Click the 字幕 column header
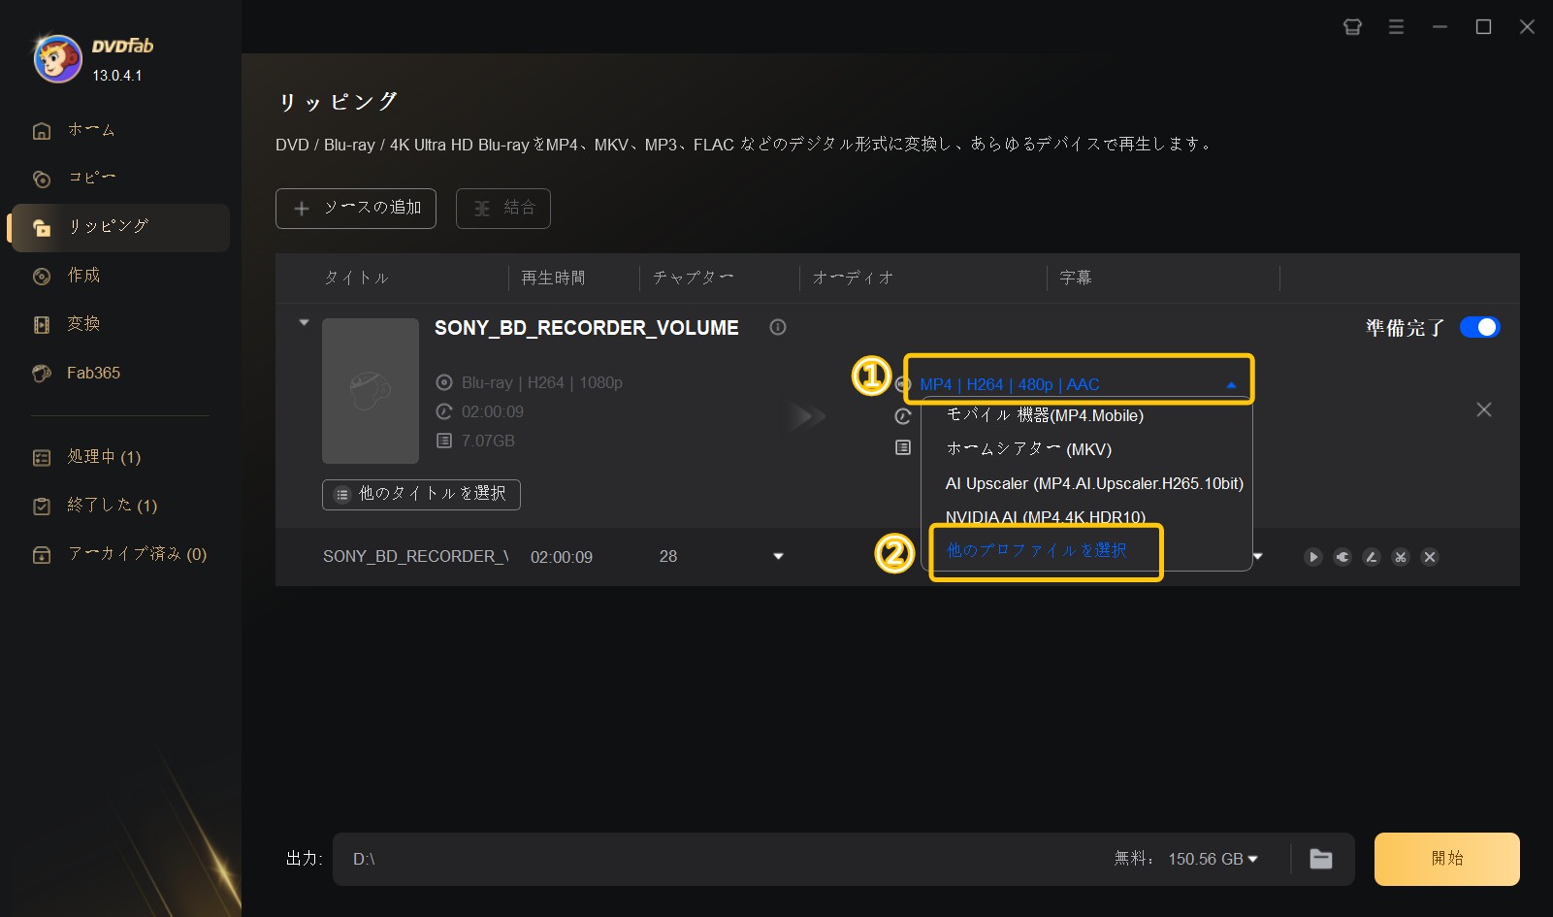 pyautogui.click(x=1076, y=278)
